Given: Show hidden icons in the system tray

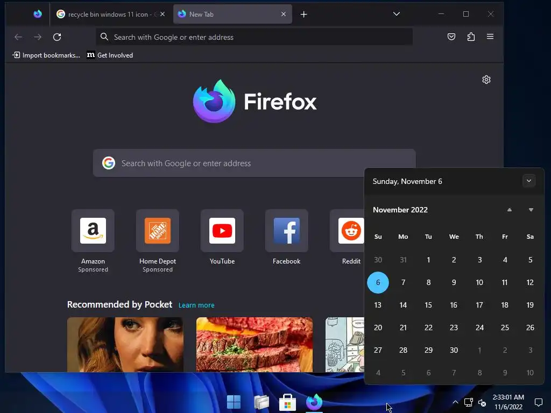Looking at the screenshot, I should (x=455, y=402).
